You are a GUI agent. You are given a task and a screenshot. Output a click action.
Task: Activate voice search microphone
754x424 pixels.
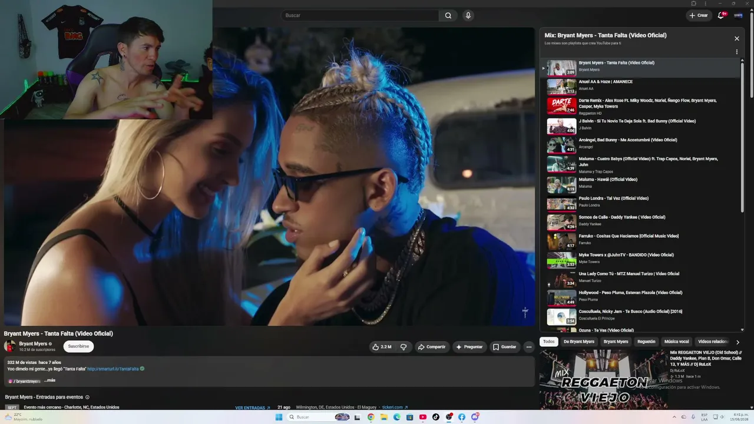[x=468, y=15]
